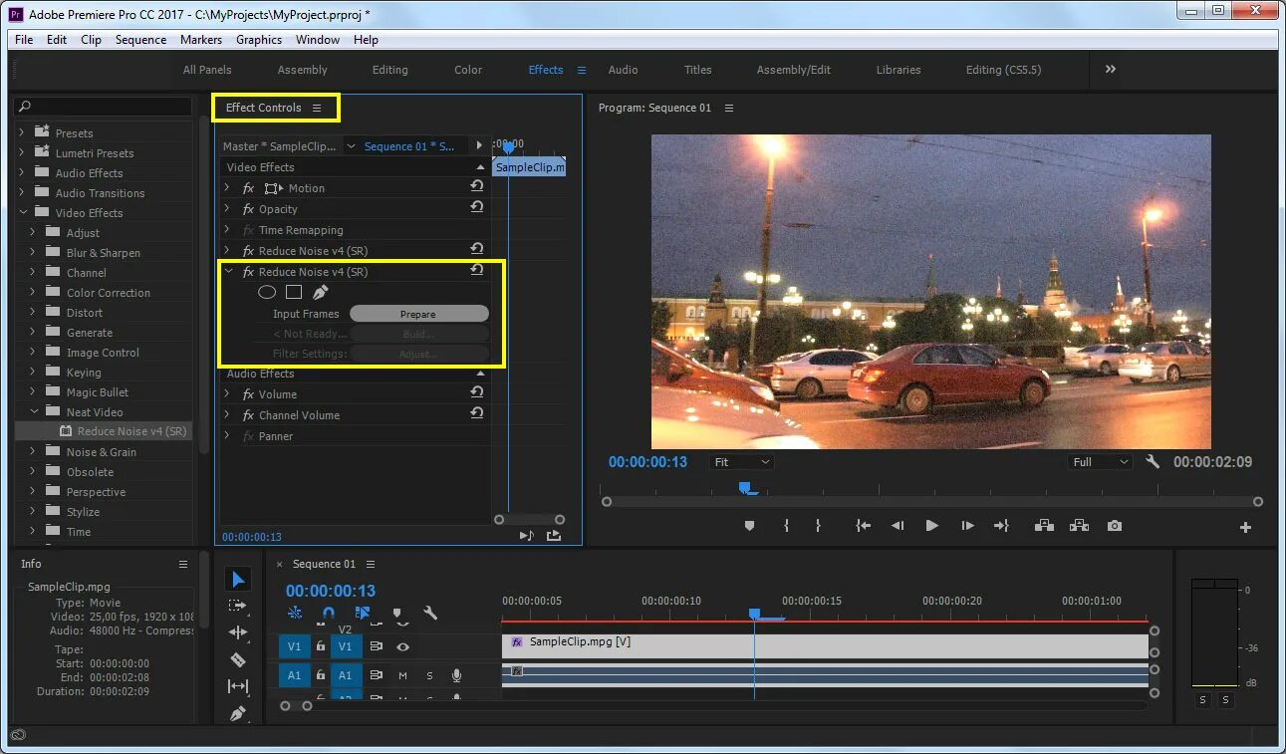The width and height of the screenshot is (1286, 754).
Task: Mark Out point in Program monitor
Action: [x=819, y=526]
